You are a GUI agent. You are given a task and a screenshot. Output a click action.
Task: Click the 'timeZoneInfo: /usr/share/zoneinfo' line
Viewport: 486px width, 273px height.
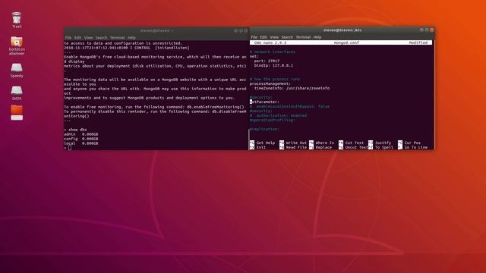point(292,88)
